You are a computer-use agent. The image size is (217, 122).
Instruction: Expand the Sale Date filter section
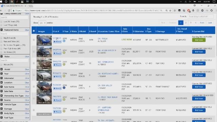point(1,91)
